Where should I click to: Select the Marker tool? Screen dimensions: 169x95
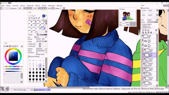tap(43, 25)
